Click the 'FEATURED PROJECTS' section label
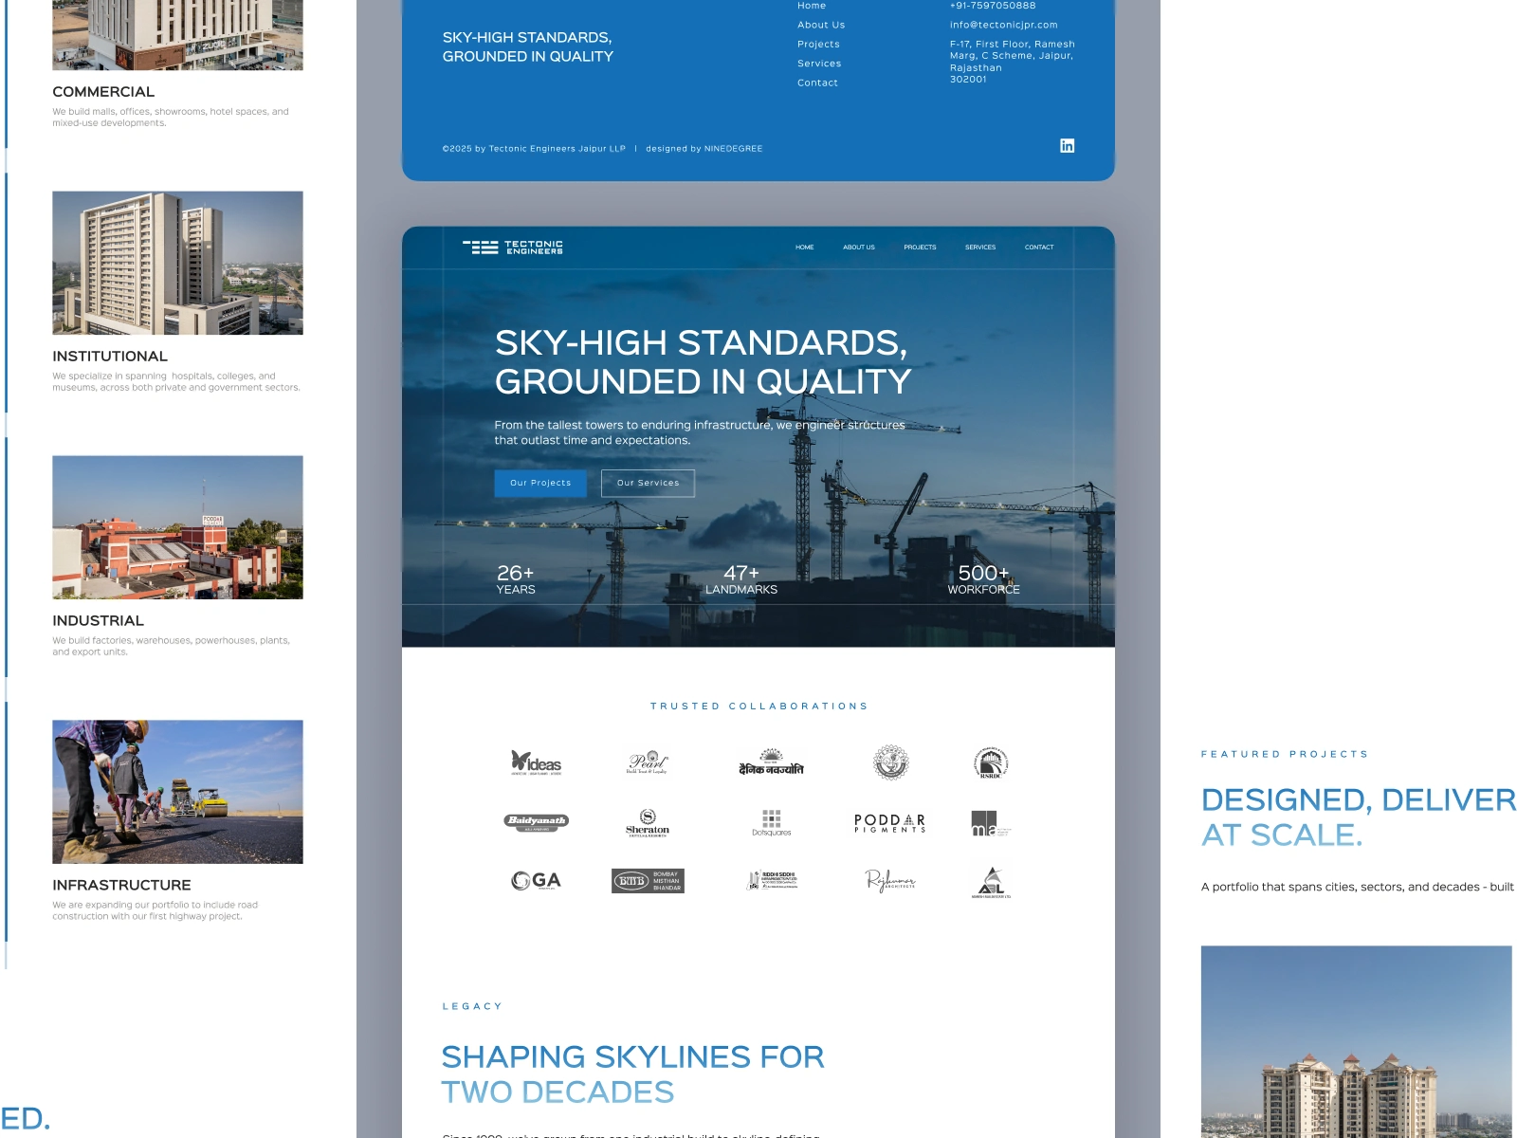Viewport: 1517px width, 1138px height. [1285, 755]
